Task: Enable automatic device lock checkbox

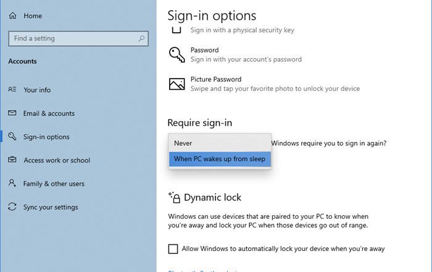Action: (173, 249)
